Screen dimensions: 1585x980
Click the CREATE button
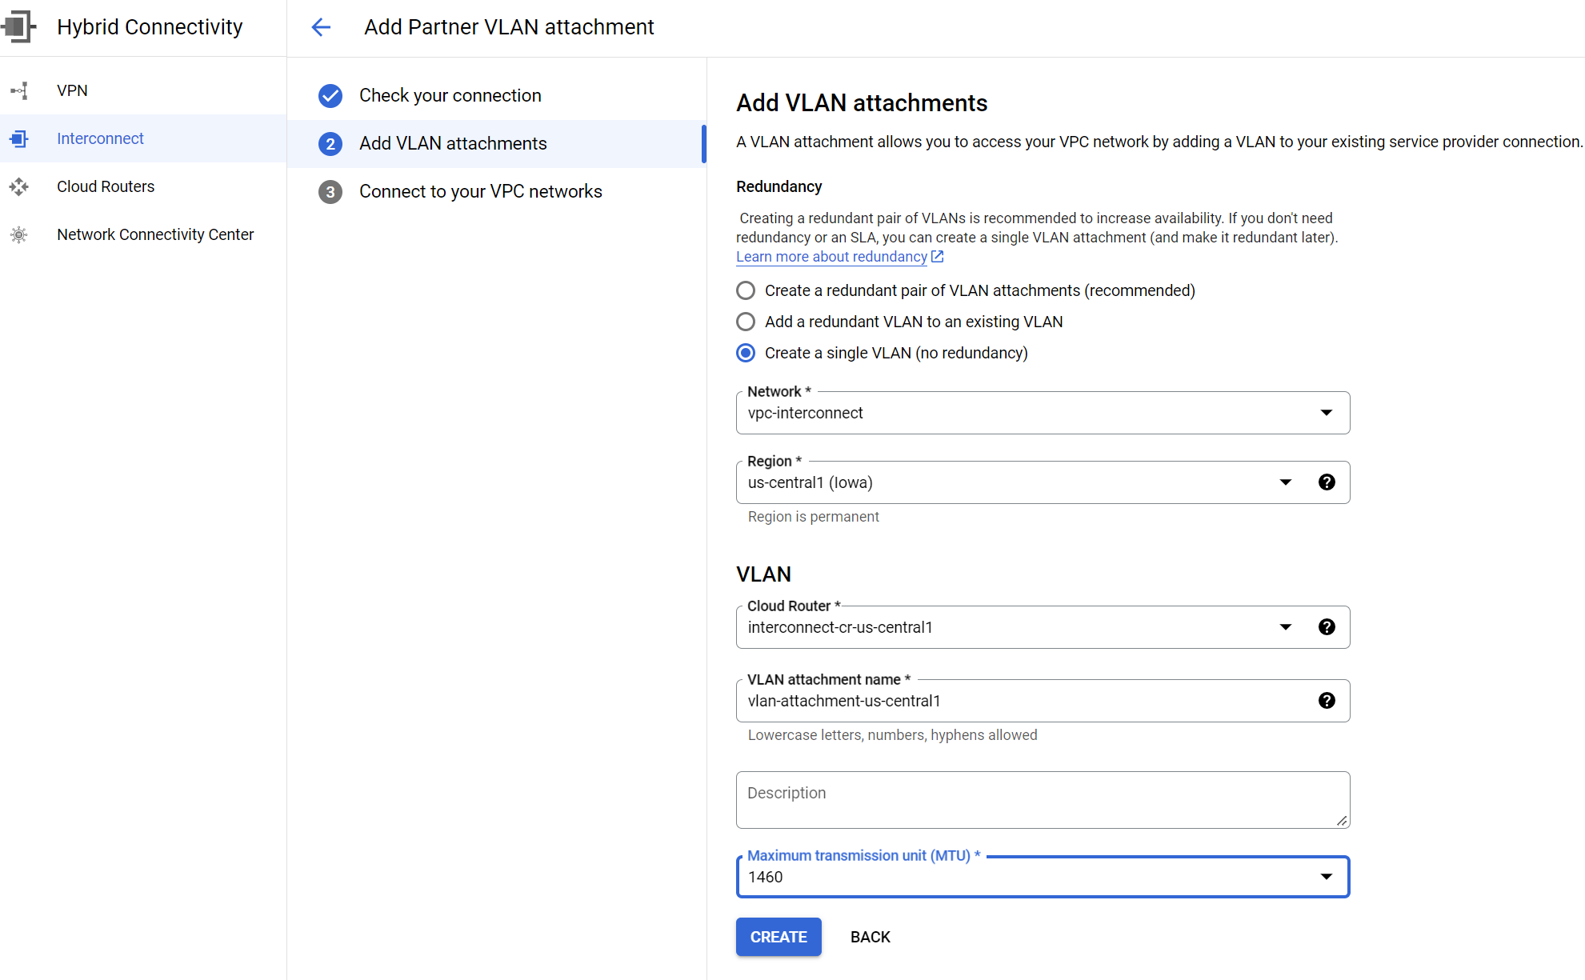coord(778,937)
